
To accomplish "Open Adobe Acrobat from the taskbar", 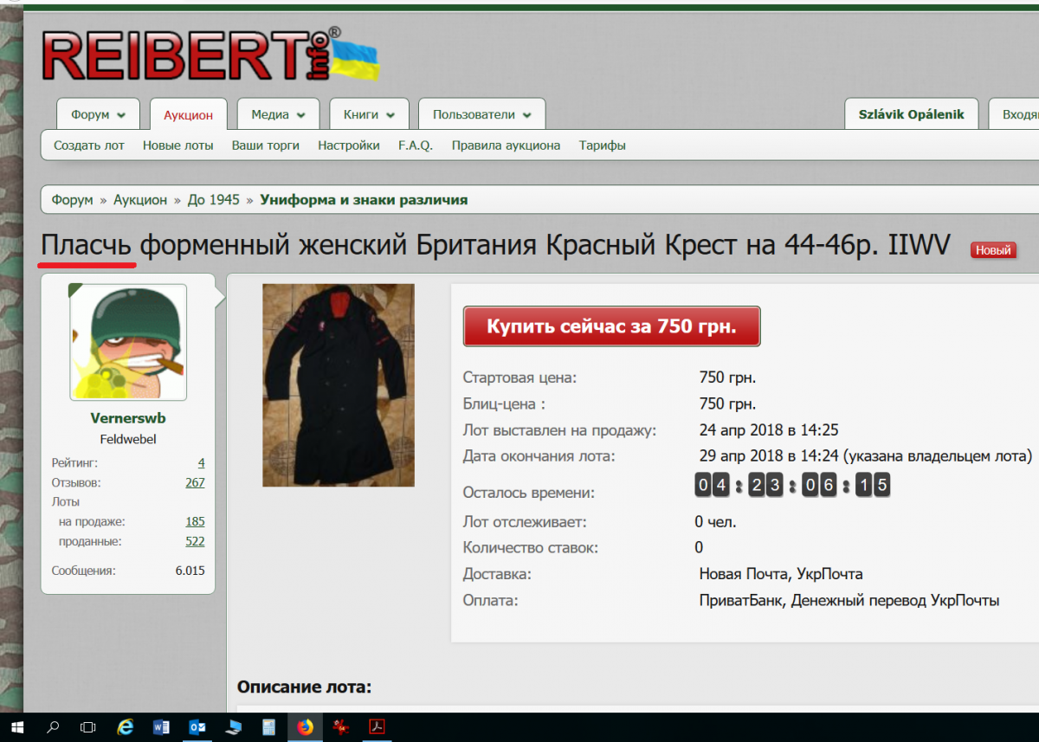I will pos(377,727).
